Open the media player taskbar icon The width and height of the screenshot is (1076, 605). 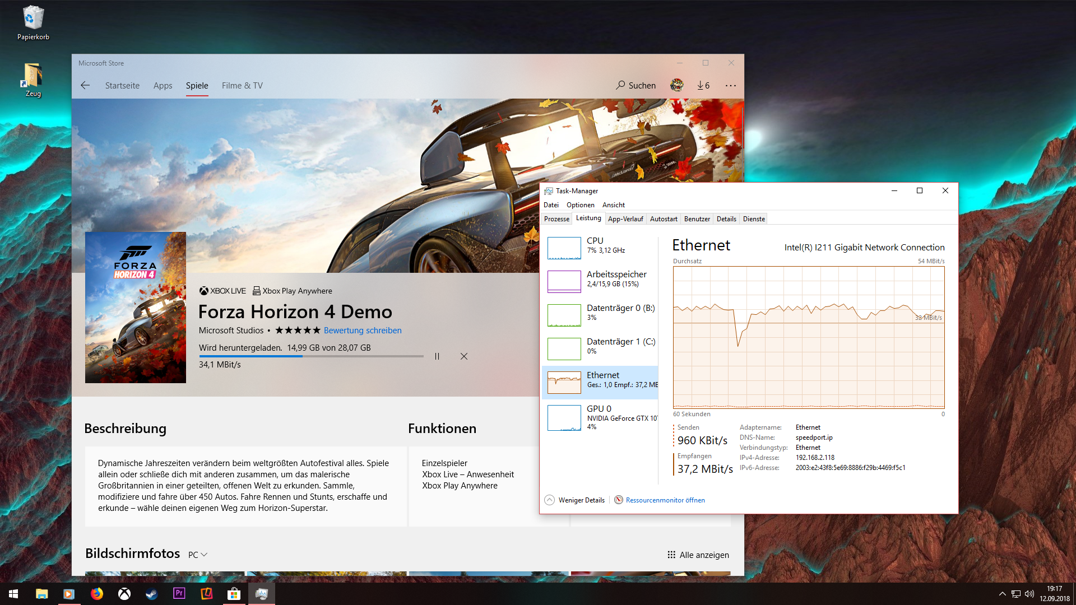[x=69, y=594]
